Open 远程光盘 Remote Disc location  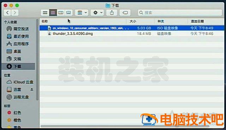click(18, 97)
